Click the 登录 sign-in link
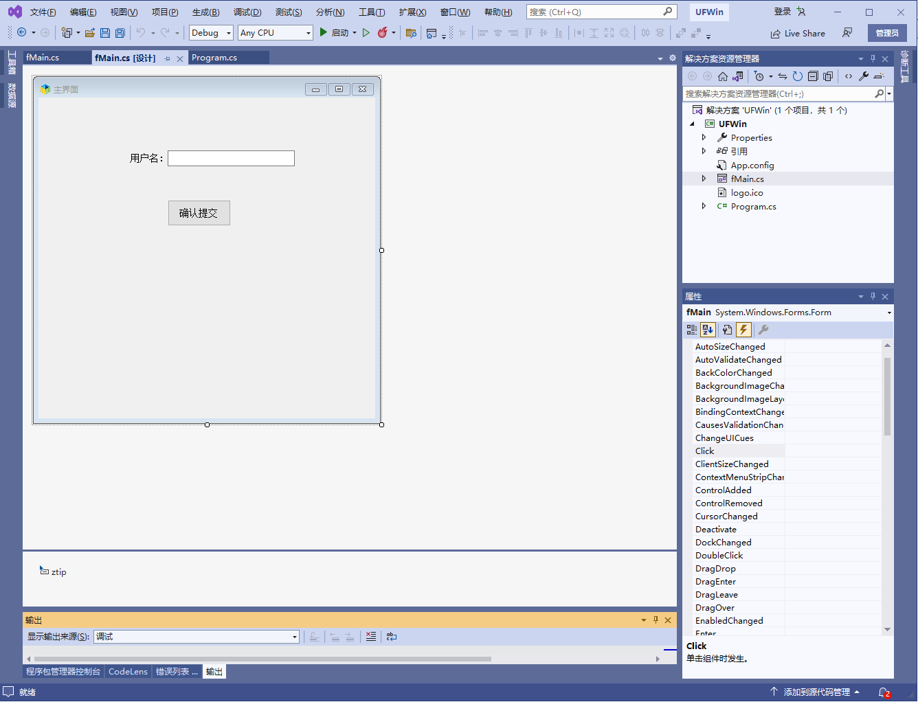 point(783,12)
